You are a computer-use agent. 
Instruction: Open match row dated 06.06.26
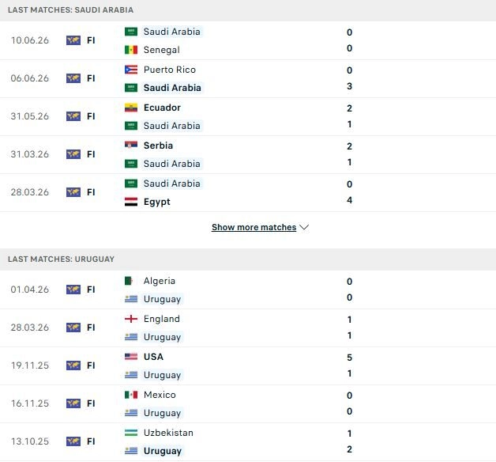(x=248, y=78)
